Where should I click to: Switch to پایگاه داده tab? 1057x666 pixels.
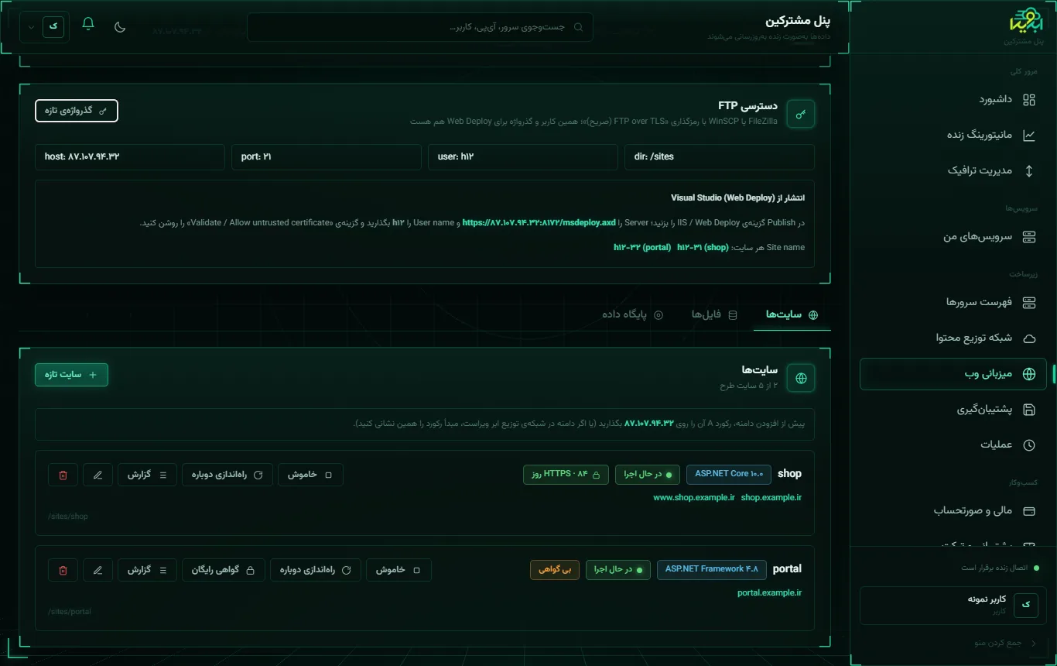[x=633, y=314]
